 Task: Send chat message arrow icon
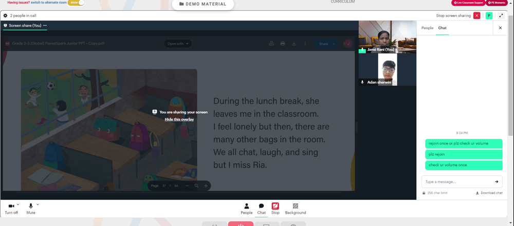click(x=497, y=181)
